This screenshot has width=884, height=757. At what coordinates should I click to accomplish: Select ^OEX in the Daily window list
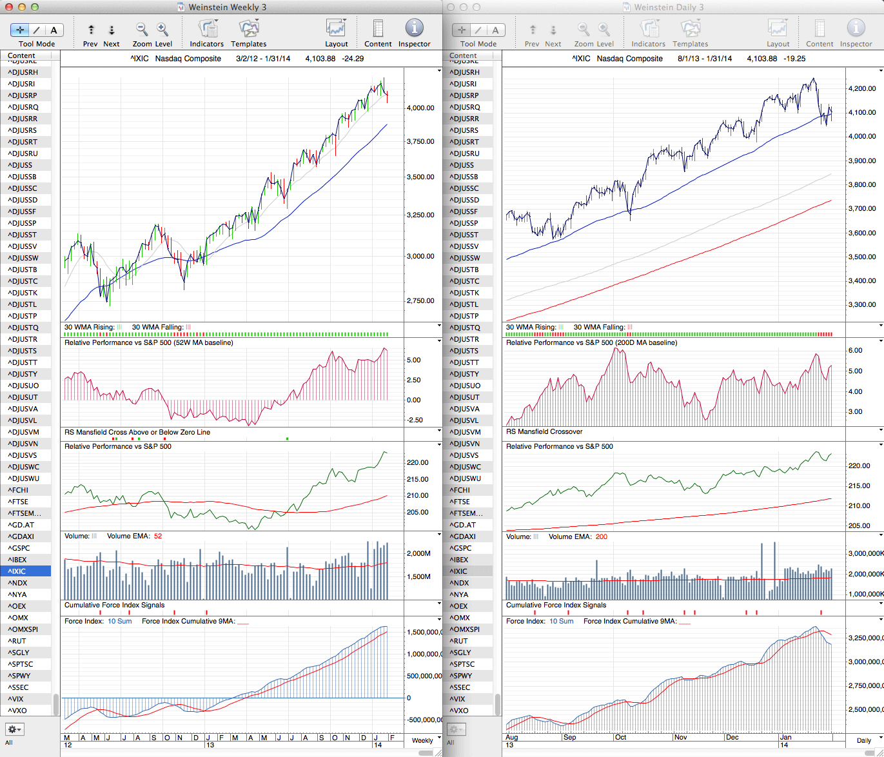[x=467, y=606]
